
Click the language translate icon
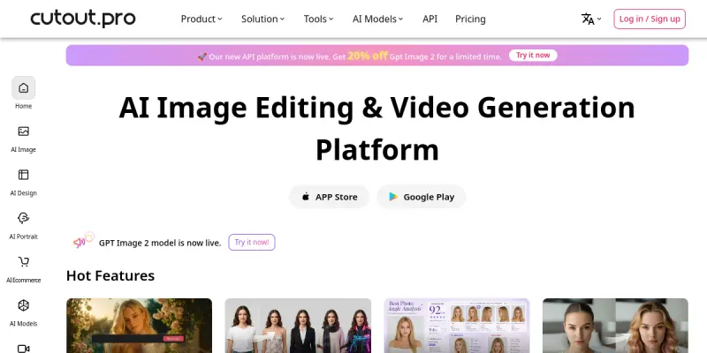(x=588, y=19)
